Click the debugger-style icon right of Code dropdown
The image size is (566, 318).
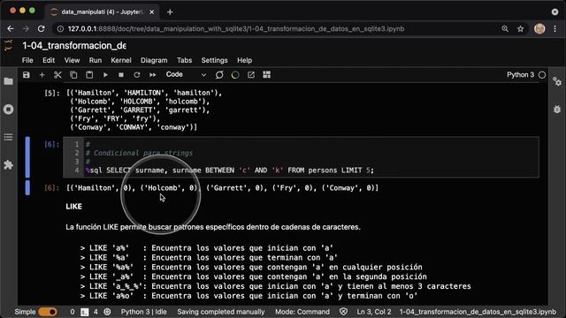pyautogui.click(x=219, y=74)
